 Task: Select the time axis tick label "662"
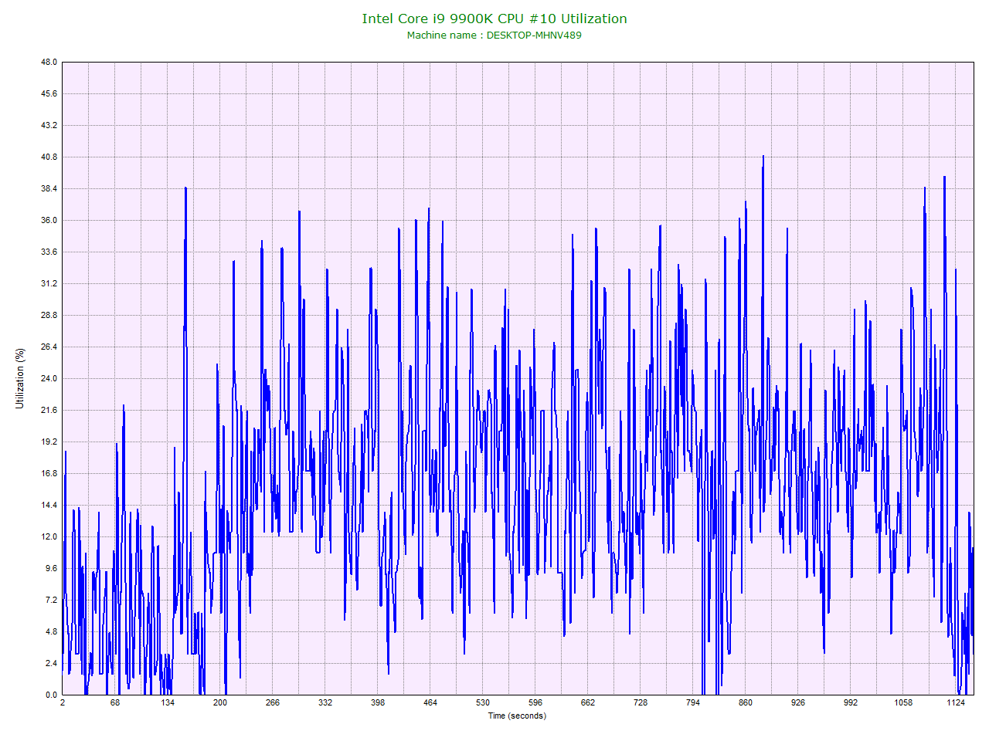pyautogui.click(x=588, y=702)
